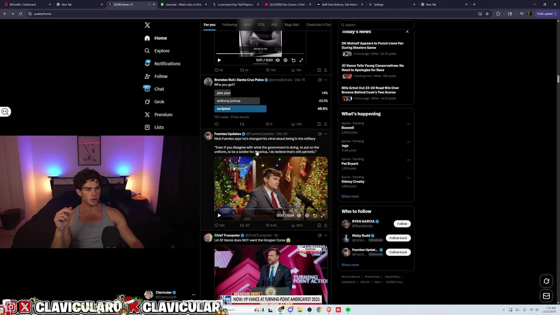Image resolution: width=560 pixels, height=315 pixels.
Task: Open Chat in the sidebar
Action: coord(154,89)
